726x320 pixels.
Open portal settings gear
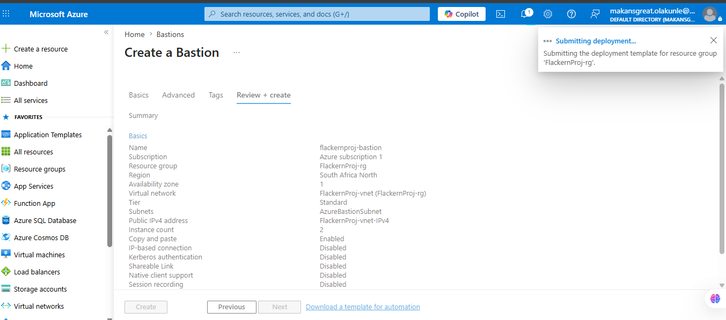pyautogui.click(x=548, y=14)
